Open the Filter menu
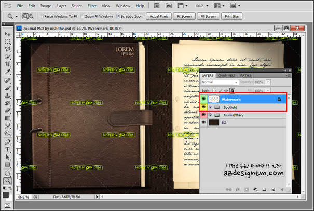Viewport: 314px width, 211px height. 92,6
